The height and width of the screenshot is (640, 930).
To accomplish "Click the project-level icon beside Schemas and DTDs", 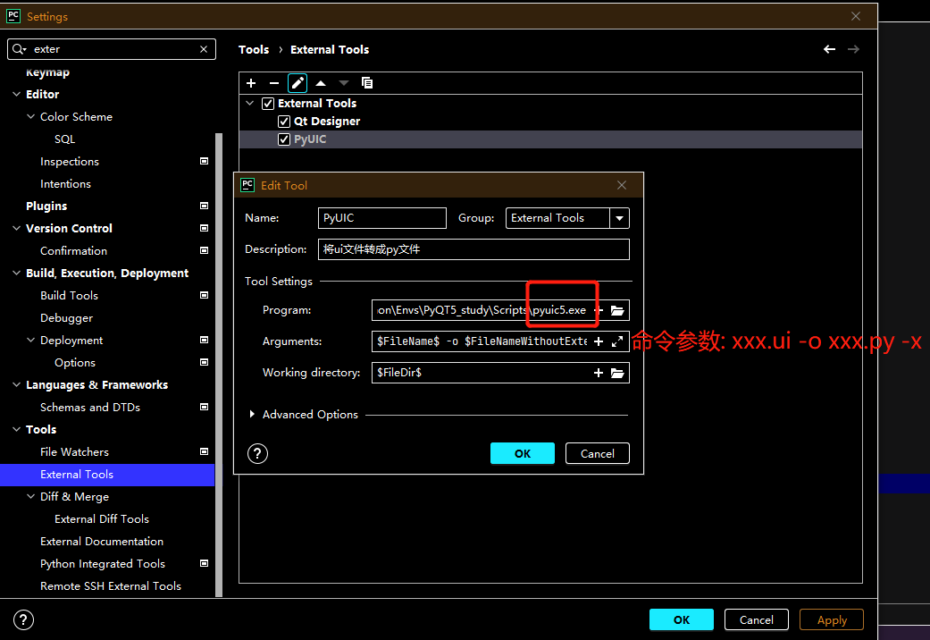I will coord(204,408).
